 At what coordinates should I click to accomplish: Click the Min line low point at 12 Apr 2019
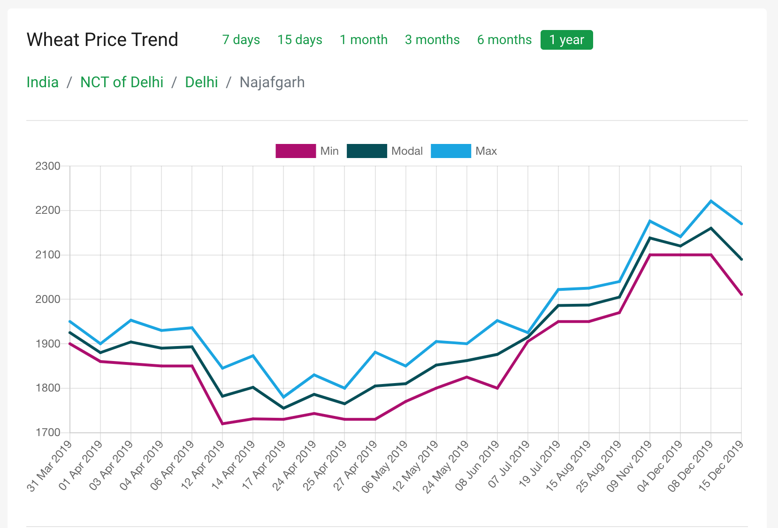[222, 424]
